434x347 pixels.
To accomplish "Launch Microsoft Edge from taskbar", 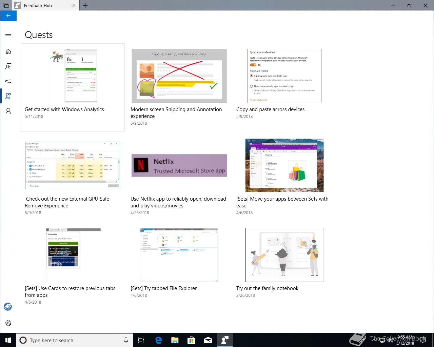I will pos(158,340).
